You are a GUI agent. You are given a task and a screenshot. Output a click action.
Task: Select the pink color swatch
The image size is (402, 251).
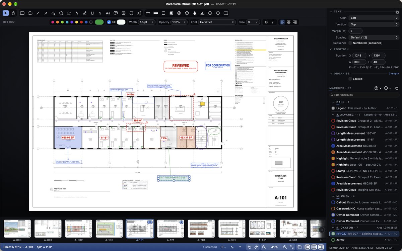53,22
